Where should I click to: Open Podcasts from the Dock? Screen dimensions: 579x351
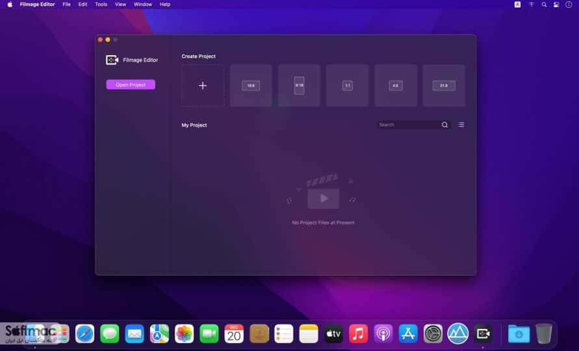tap(383, 333)
